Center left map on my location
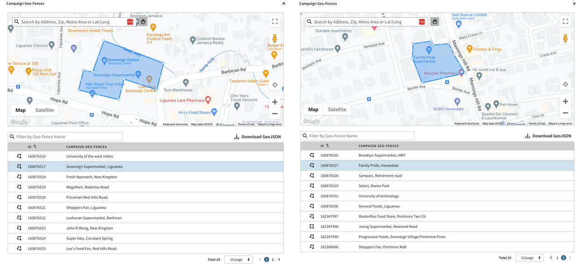 point(275,85)
